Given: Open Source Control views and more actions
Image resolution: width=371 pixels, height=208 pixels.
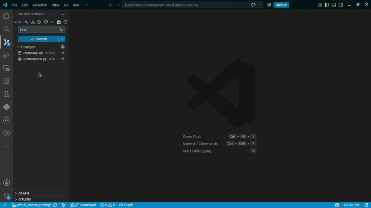Looking at the screenshot, I should point(62,14).
